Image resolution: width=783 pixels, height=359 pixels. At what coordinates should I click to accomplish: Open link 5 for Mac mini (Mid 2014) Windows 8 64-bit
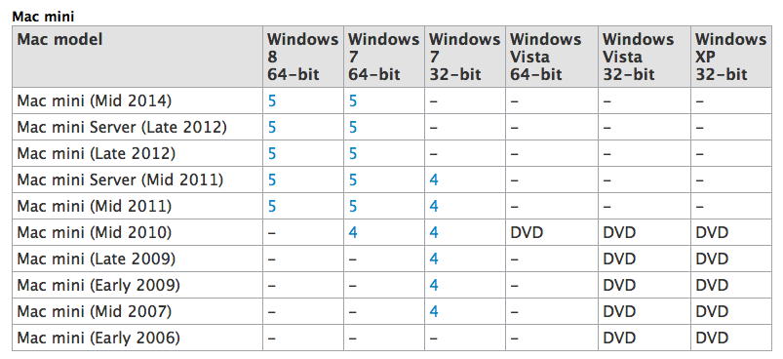point(272,101)
